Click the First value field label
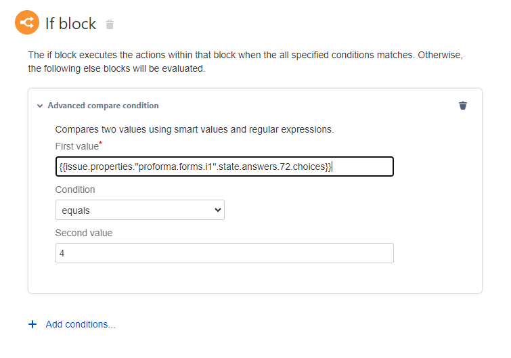The height and width of the screenshot is (358, 511). tap(76, 146)
